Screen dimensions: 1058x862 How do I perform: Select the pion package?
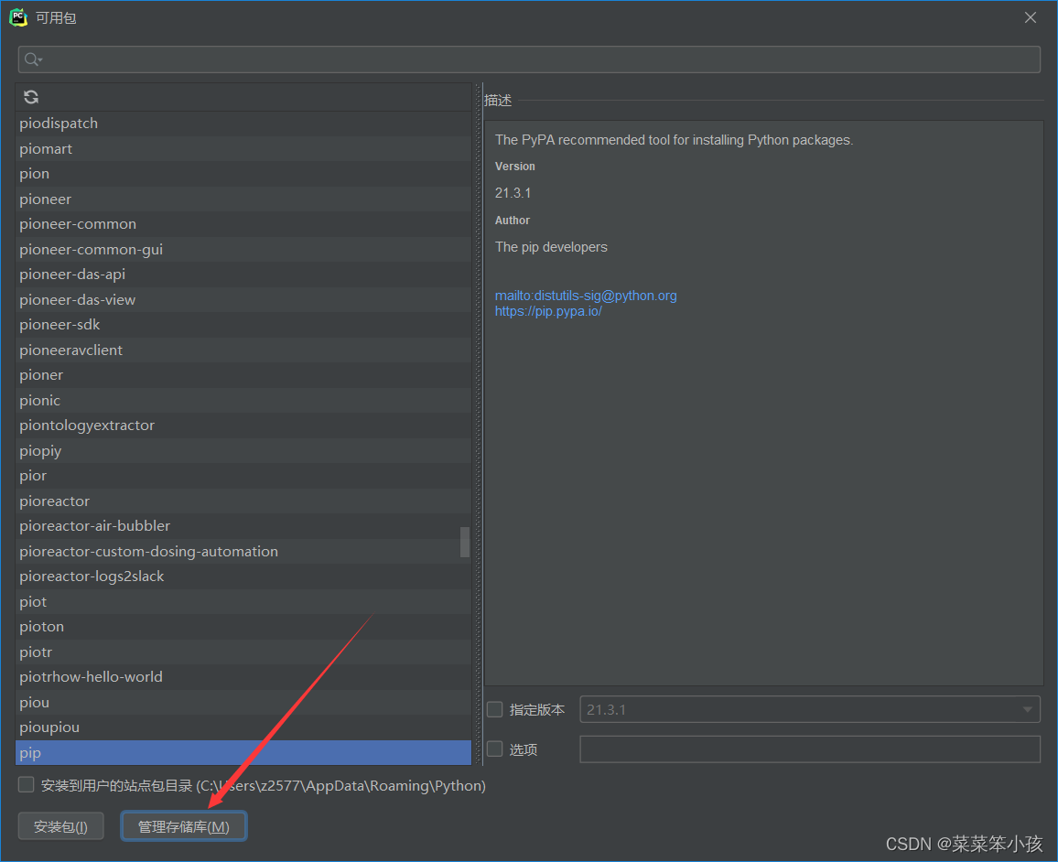point(243,173)
